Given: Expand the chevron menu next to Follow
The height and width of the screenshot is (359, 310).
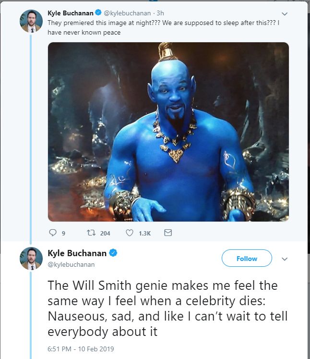Looking at the screenshot, I should [284, 259].
